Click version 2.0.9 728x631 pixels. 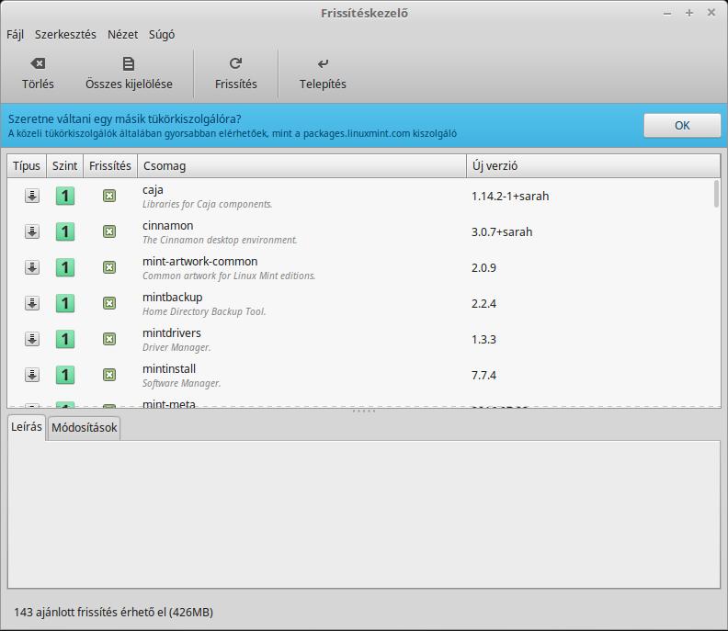tap(483, 267)
